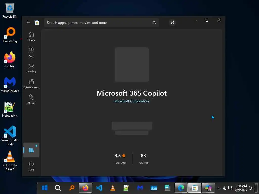Select the Notepad++ desktop shortcut
Screen dimensions: 259x194
tap(10, 109)
